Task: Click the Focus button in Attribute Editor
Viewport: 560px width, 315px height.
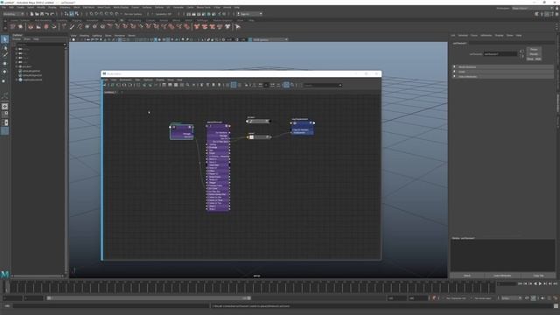Action: [534, 49]
